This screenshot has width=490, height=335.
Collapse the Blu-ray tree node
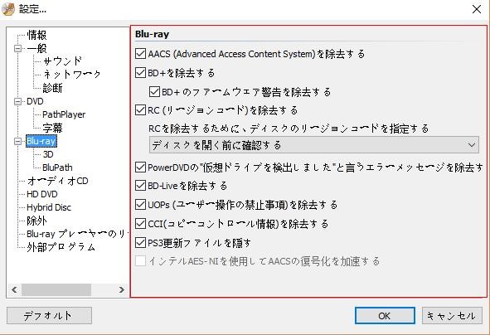17,141
